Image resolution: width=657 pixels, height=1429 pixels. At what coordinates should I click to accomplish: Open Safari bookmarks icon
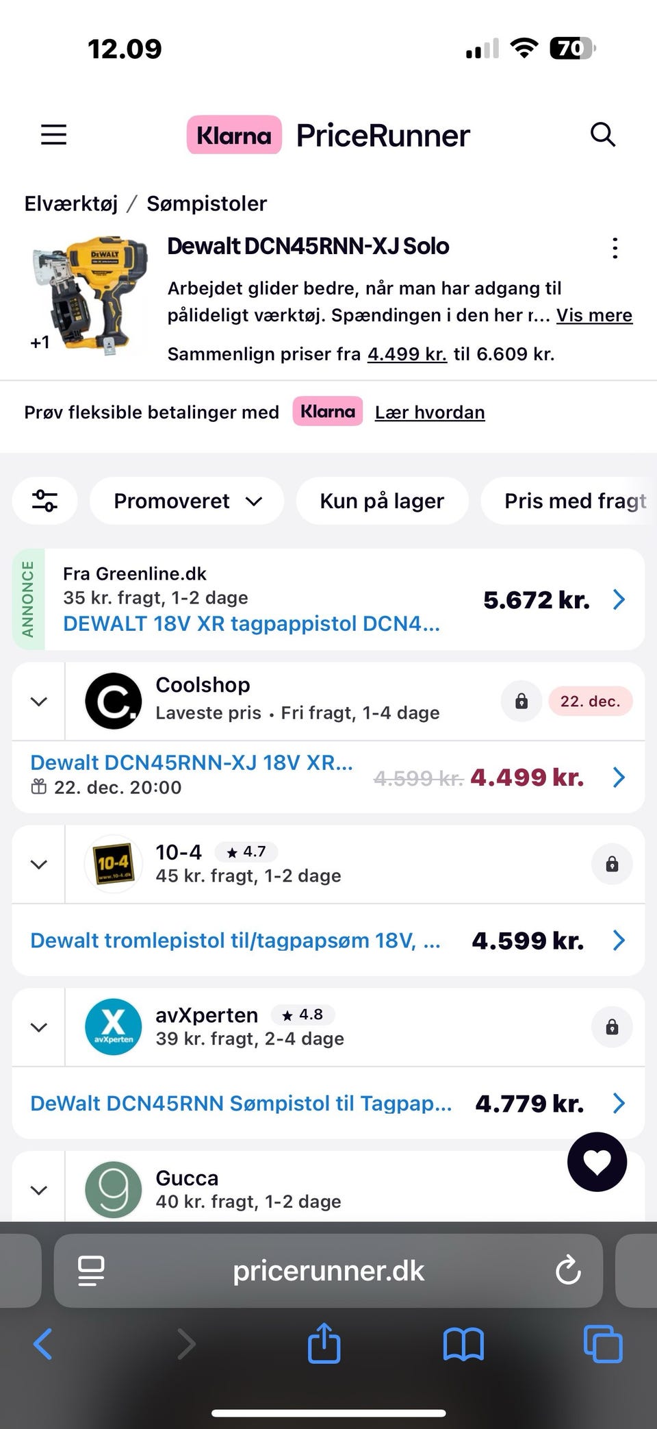[463, 1344]
